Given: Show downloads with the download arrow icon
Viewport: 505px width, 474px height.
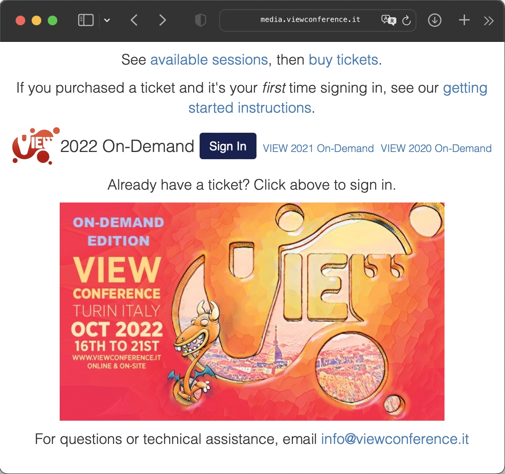Looking at the screenshot, I should 434,20.
